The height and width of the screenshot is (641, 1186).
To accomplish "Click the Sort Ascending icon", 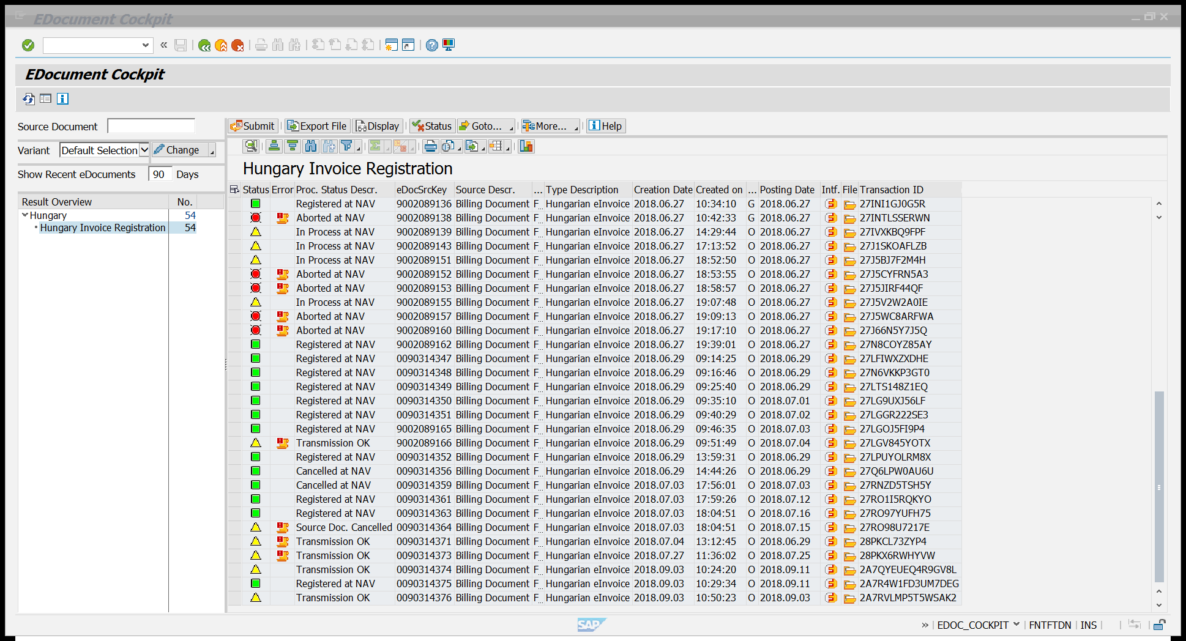I will (274, 146).
